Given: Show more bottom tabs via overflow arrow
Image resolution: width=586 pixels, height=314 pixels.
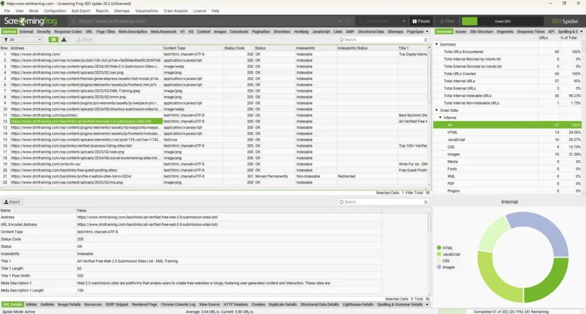Looking at the screenshot, I should tap(427, 305).
